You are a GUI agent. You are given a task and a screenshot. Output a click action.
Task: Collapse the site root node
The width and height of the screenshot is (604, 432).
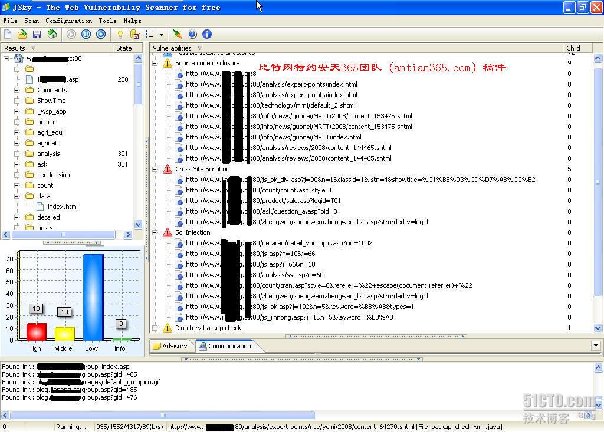point(6,58)
